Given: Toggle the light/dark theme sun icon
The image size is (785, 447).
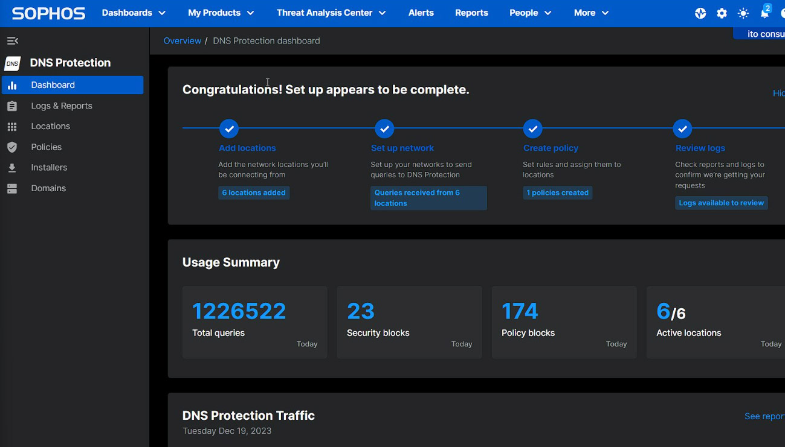Looking at the screenshot, I should [x=743, y=13].
